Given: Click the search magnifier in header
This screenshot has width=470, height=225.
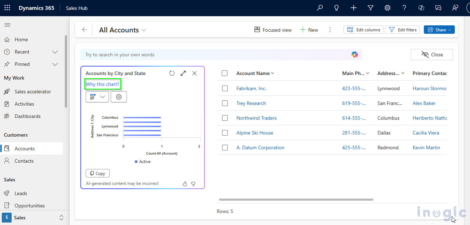Looking at the screenshot, I should tap(320, 8).
